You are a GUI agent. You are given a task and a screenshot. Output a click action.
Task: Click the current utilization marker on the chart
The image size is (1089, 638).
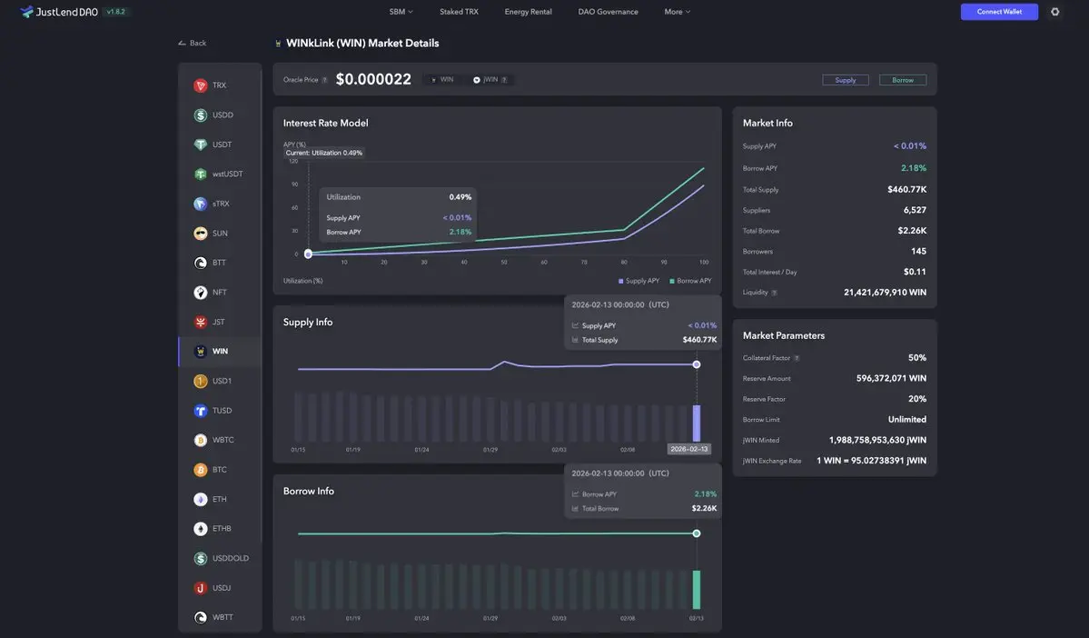(308, 254)
